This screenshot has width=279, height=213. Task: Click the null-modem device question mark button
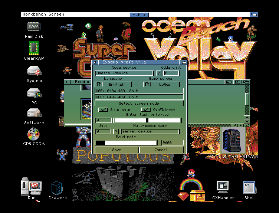pyautogui.click(x=116, y=131)
